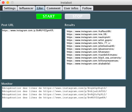Close the Instabot window with red button
This screenshot has width=132, height=112.
(x=3, y=3)
